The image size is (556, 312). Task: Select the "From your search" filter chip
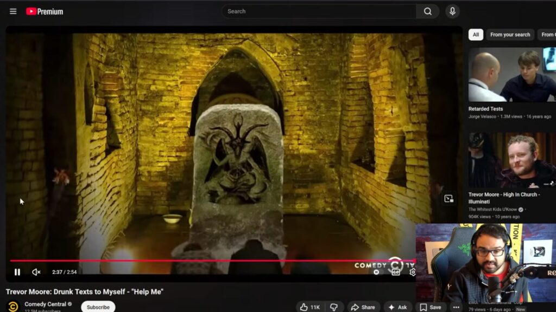(x=510, y=35)
